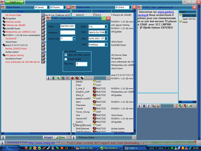Open the Game dropdown showing F1C
Image resolution: width=201 pixels, height=151 pixels.
click(98, 27)
